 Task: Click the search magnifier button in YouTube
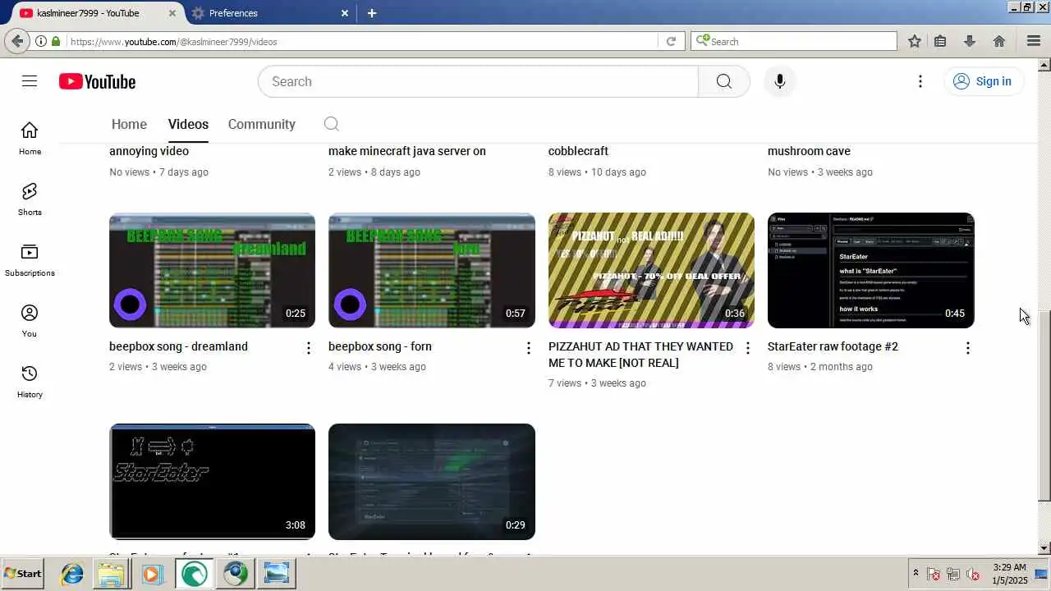[723, 81]
